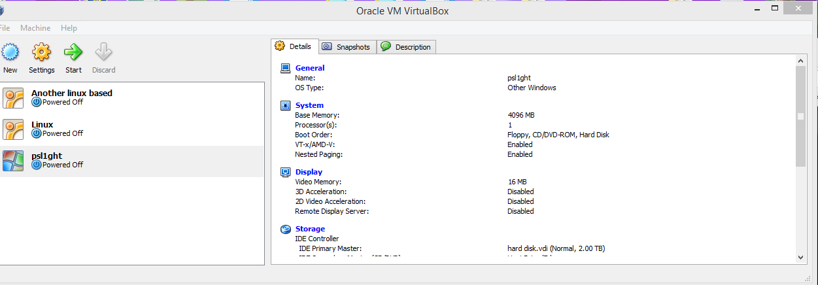Open the General section link
This screenshot has width=818, height=285.
coord(310,68)
